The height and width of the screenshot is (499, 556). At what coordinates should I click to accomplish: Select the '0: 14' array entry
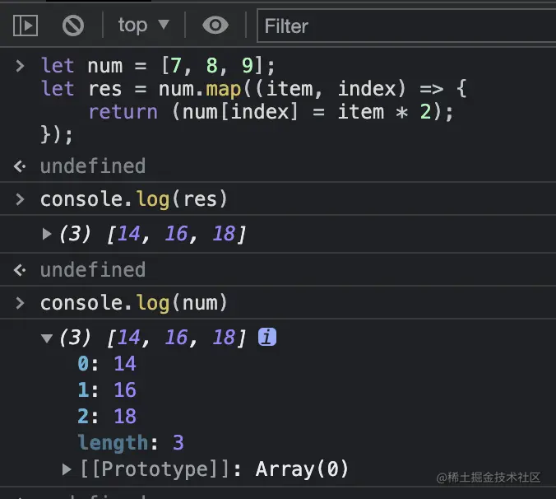coord(107,364)
